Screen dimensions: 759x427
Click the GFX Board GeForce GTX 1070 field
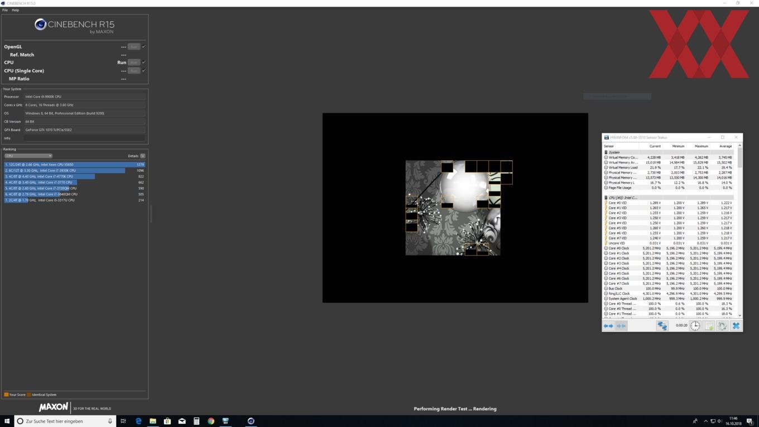click(x=85, y=129)
